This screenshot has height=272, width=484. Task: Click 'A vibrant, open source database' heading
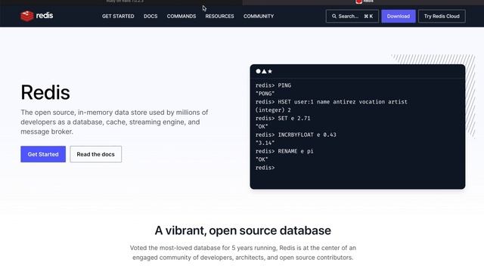coord(243,230)
